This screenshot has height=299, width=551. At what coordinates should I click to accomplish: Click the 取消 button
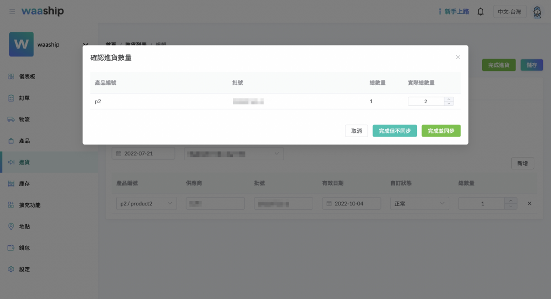[x=356, y=131]
